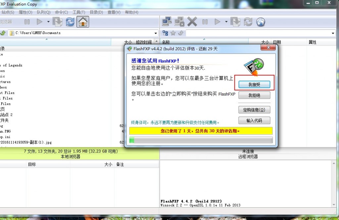The image size is (339, 220).
Task: Sort queue by 目标 column
Action: pos(32,164)
